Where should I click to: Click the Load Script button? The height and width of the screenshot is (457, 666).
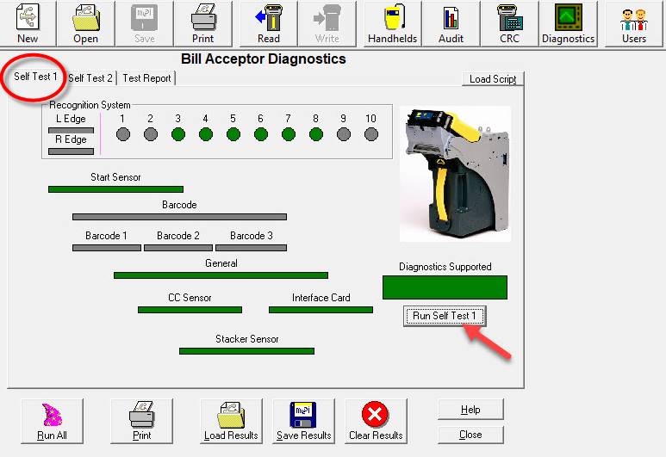(x=493, y=79)
